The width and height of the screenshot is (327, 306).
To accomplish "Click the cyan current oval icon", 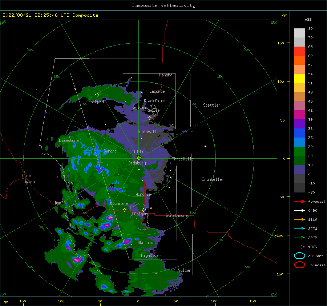I will coord(299,256).
